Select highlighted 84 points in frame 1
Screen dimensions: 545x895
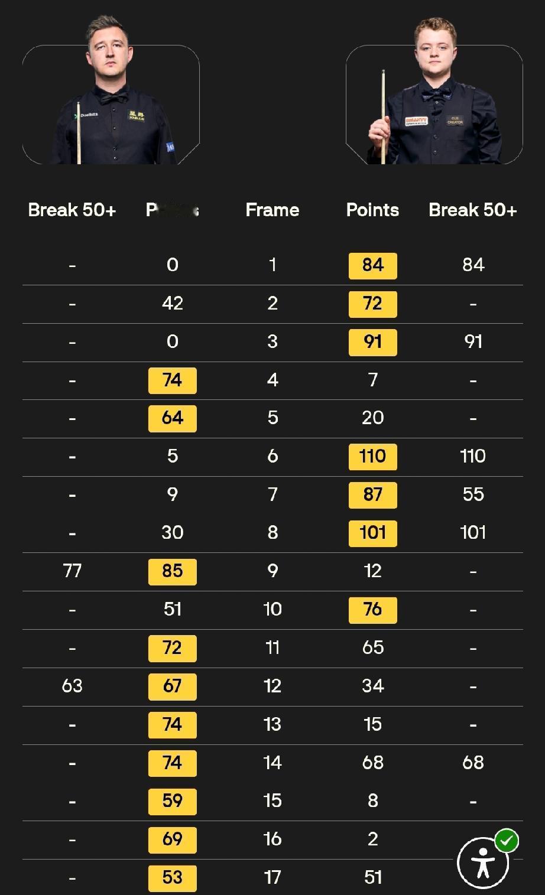tap(373, 265)
